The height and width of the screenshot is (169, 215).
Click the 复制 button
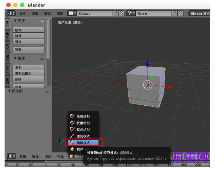tap(29, 68)
